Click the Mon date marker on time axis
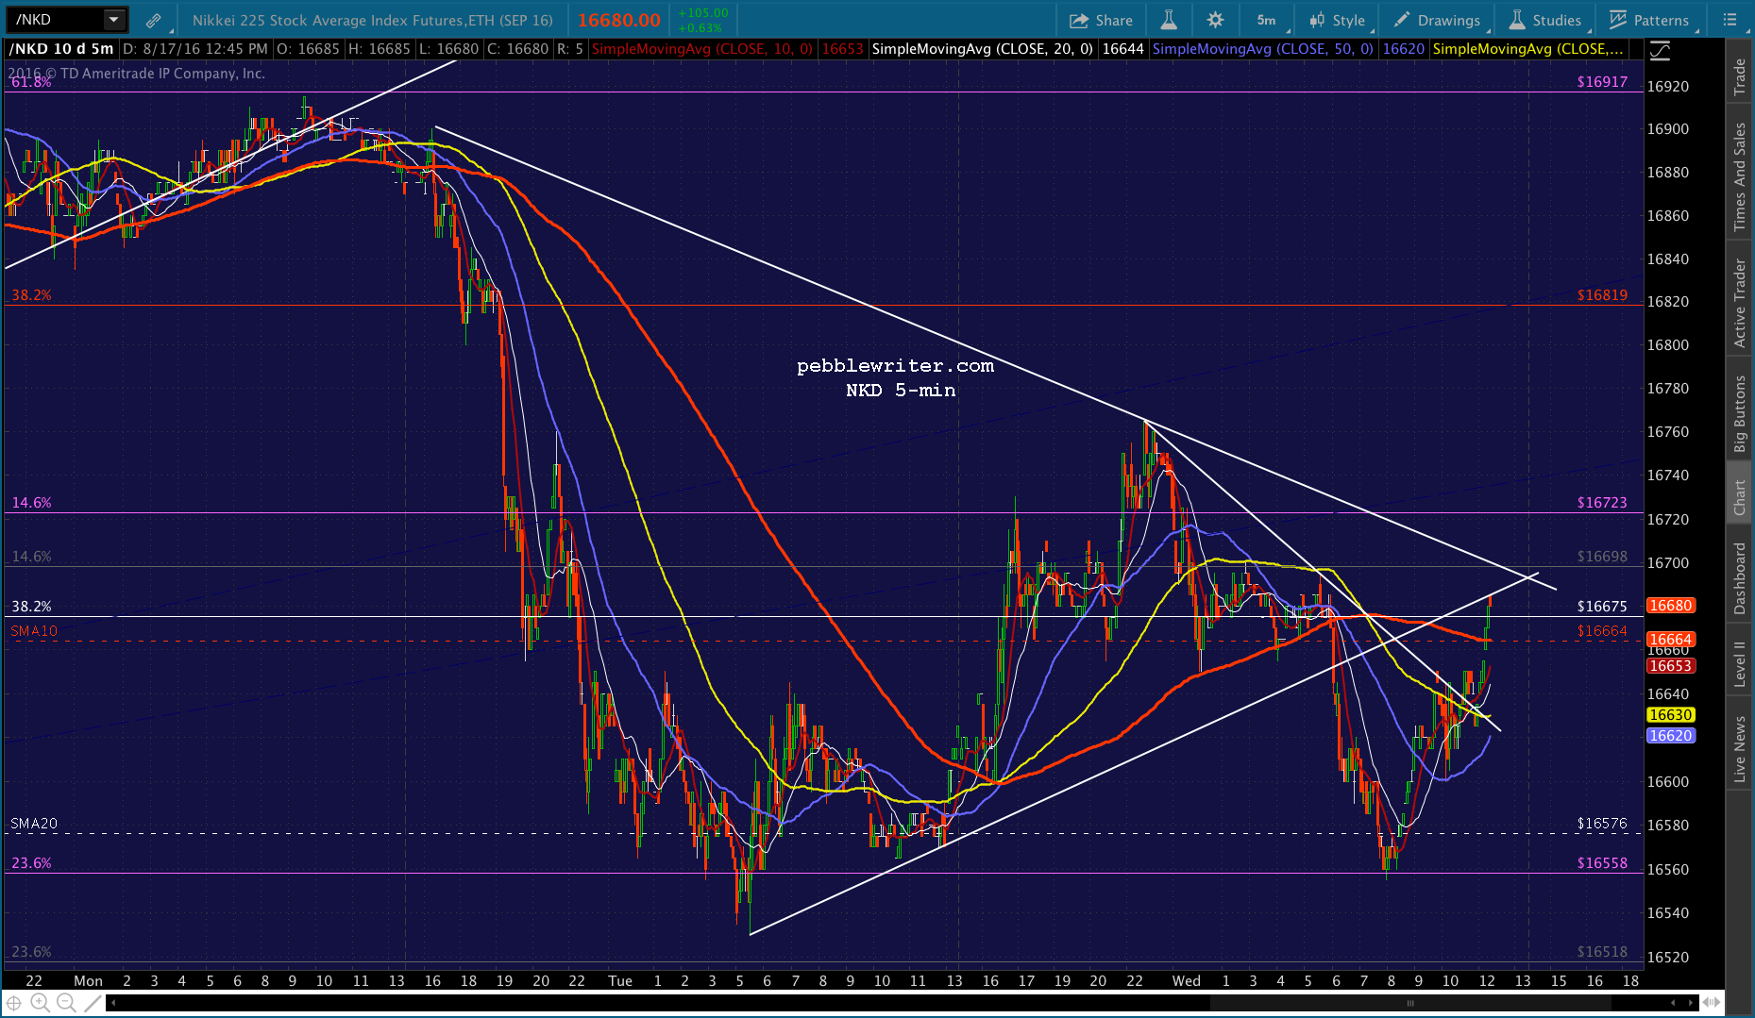This screenshot has height=1018, width=1755. pos(88,981)
